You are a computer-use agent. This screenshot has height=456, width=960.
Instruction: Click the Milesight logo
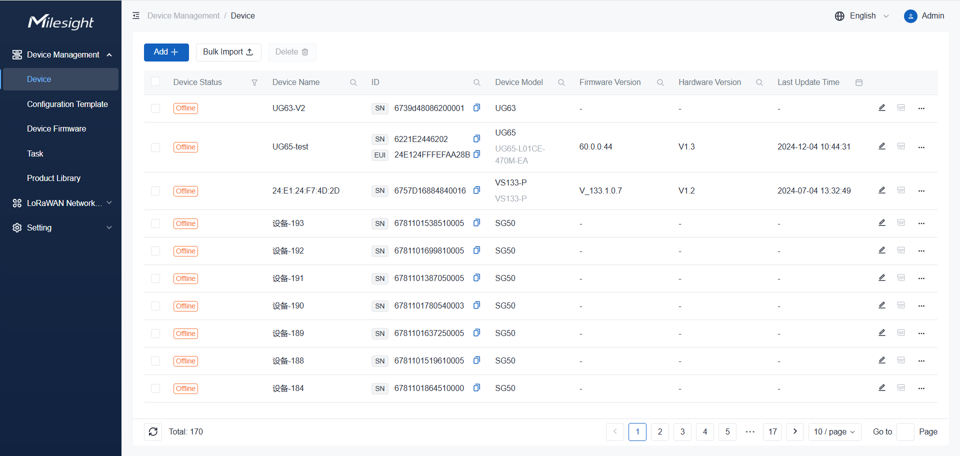[x=60, y=22]
